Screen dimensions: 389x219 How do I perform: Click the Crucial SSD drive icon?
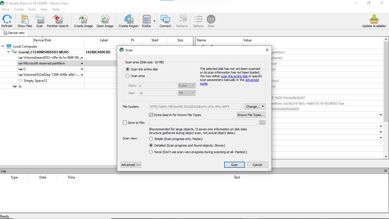15,52
